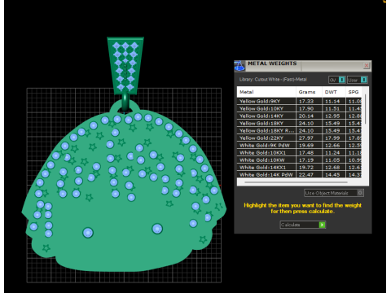Select the White Gold:10KW row
The height and width of the screenshot is (293, 391).
click(x=300, y=160)
